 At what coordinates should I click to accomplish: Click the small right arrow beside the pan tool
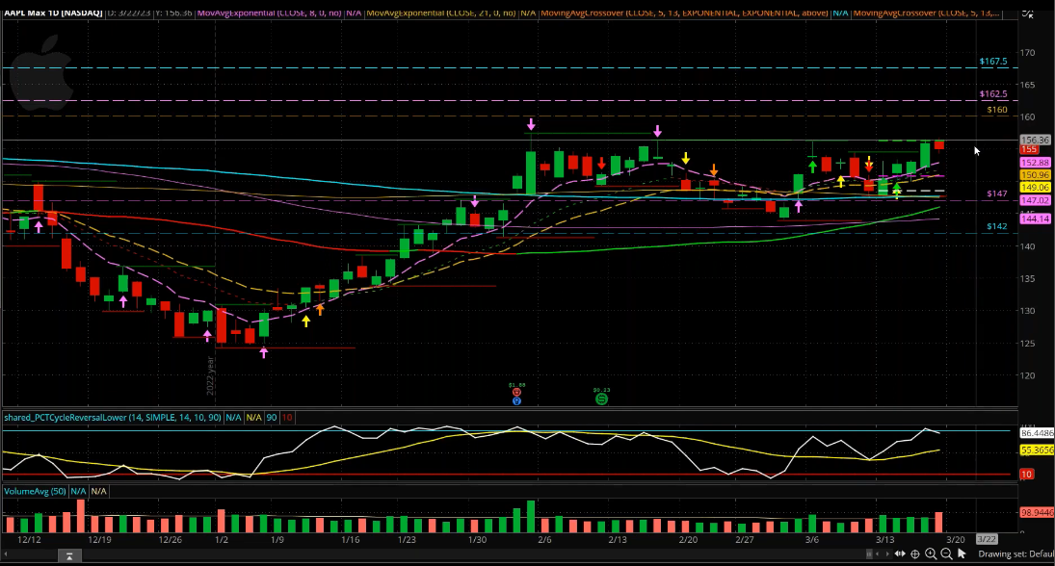[x=887, y=553]
